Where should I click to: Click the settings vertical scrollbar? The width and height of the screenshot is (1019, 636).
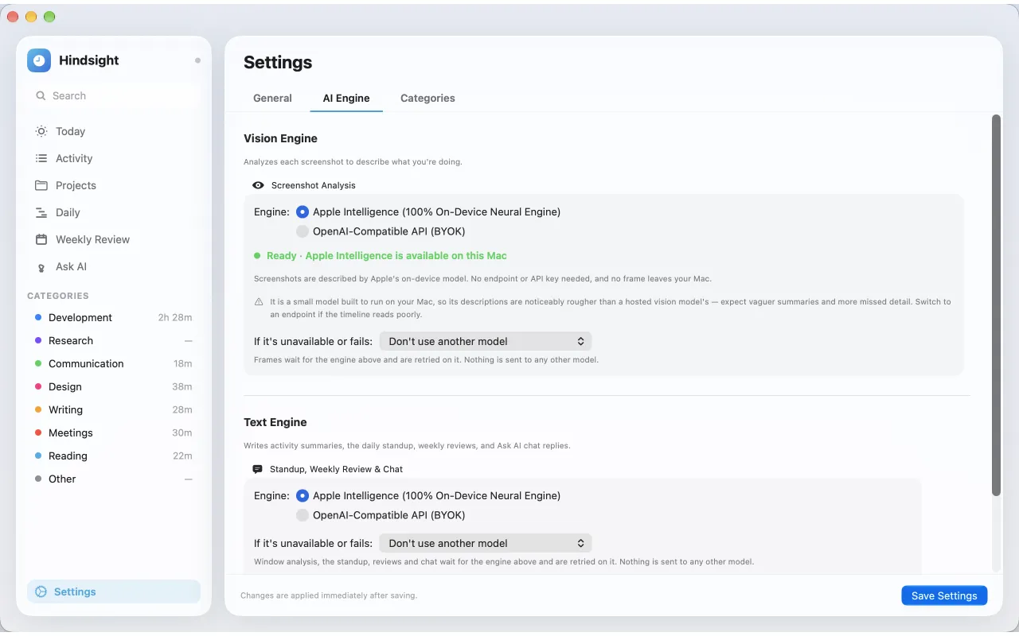(996, 306)
